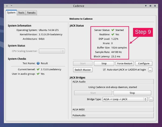This screenshot has width=162, height=127.
Task: Click the System Checks info icon
Action: (38, 63)
